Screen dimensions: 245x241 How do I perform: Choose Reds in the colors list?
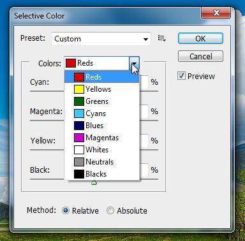[102, 77]
